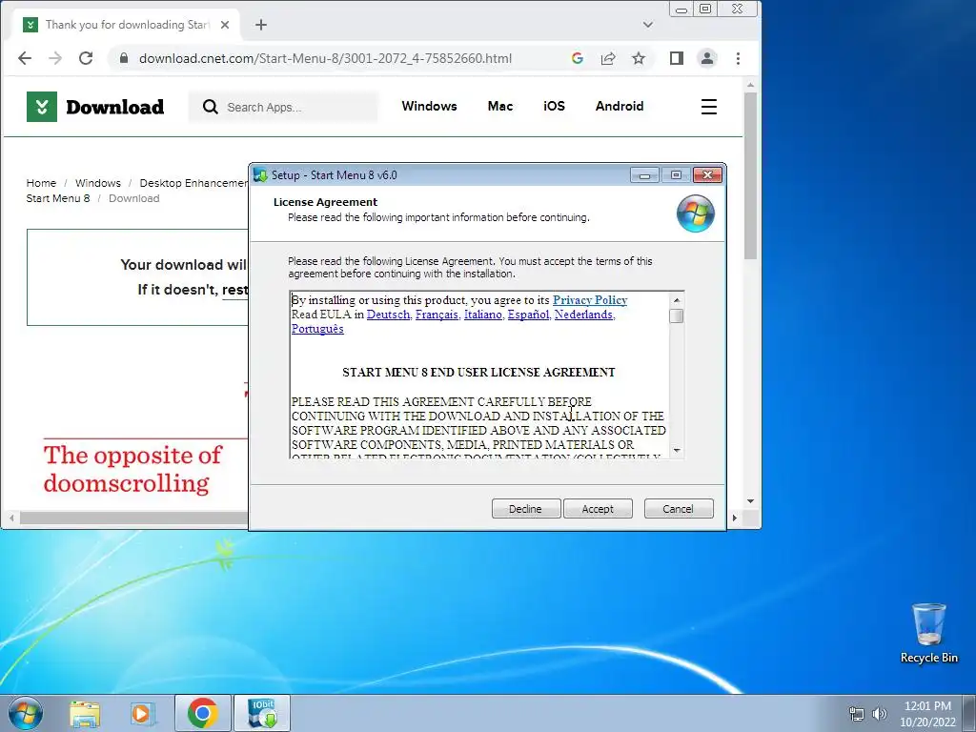Open Recycle Bin desktop icon
Viewport: 976px width, 732px height.
[928, 634]
